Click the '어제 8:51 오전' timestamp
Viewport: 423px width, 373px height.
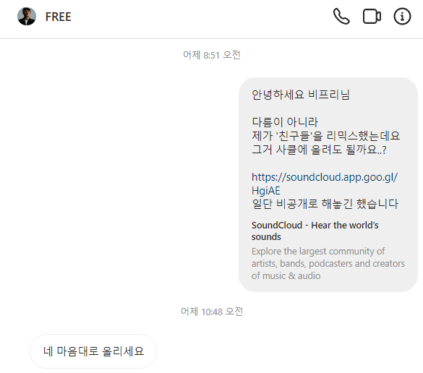click(211, 55)
